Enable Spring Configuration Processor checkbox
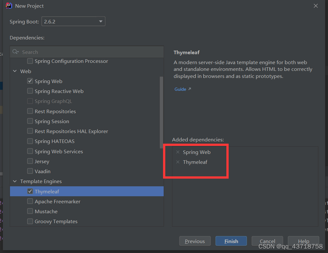The width and height of the screenshot is (328, 253). tap(30, 61)
